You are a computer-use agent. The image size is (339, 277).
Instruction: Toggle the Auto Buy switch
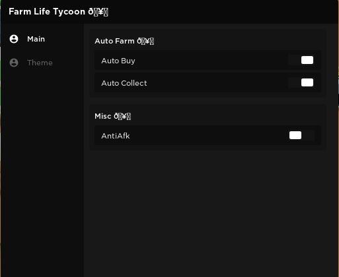[301, 60]
